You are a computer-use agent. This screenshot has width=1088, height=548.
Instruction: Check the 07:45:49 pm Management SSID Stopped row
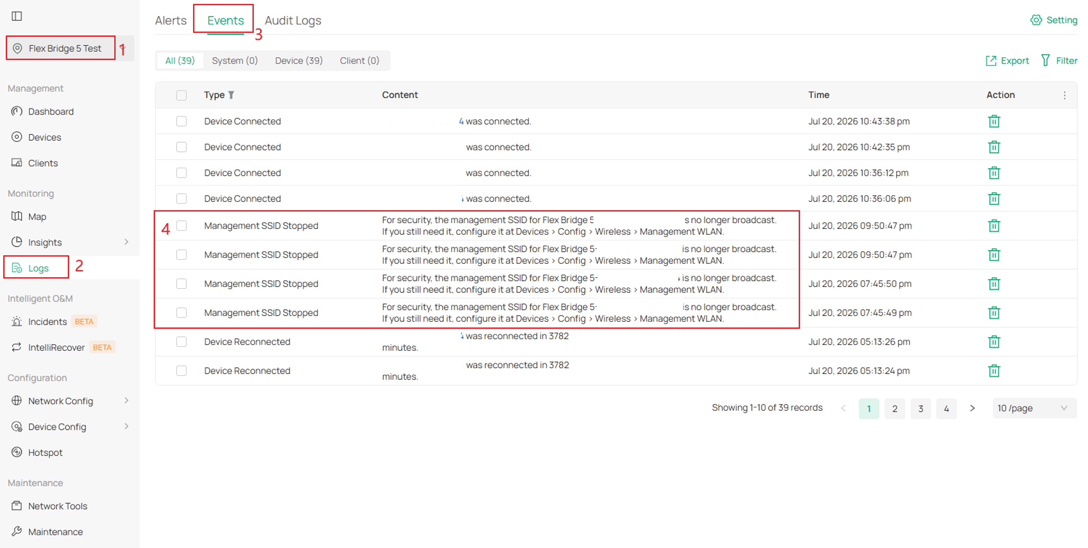pos(182,313)
